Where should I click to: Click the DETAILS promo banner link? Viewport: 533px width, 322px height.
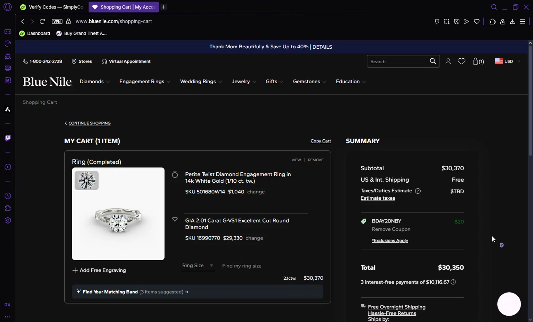pos(322,47)
